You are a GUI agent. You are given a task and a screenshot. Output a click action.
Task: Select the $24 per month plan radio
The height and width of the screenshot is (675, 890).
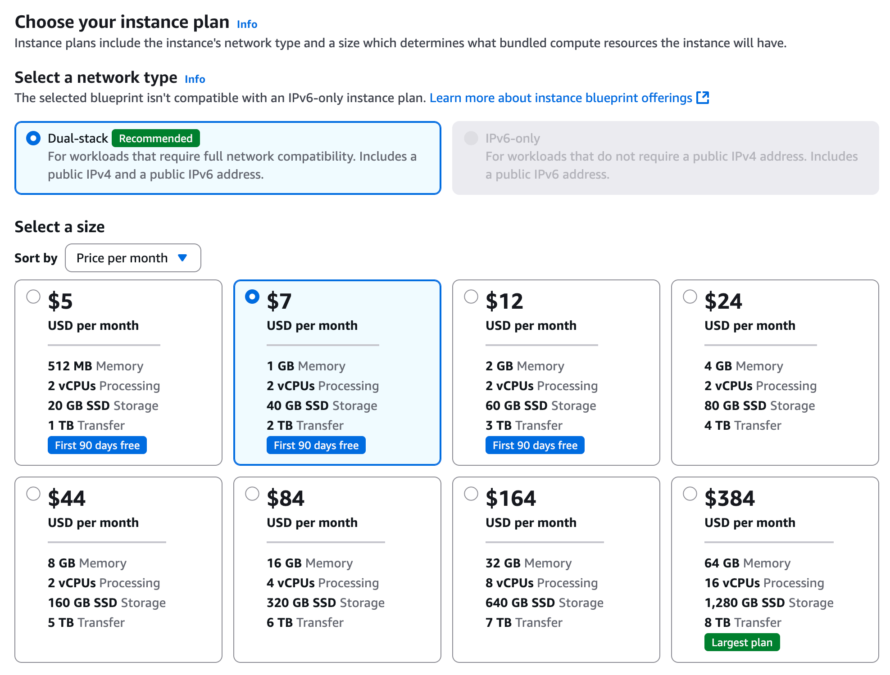pyautogui.click(x=690, y=297)
